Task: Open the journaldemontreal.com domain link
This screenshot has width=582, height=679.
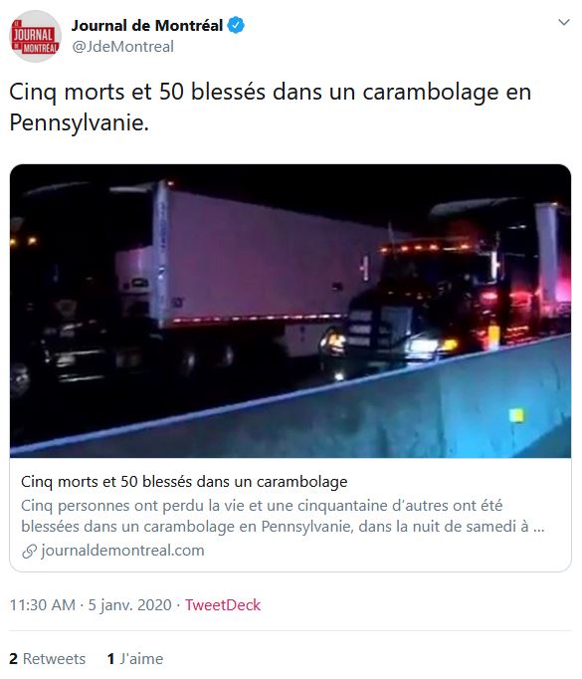Action: pos(122,551)
